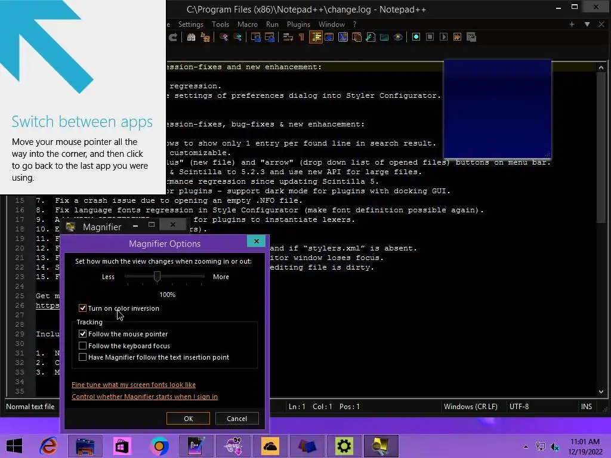This screenshot has width=611, height=458.
Task: Open the Notepad++ taskbar icon
Action: 196,446
